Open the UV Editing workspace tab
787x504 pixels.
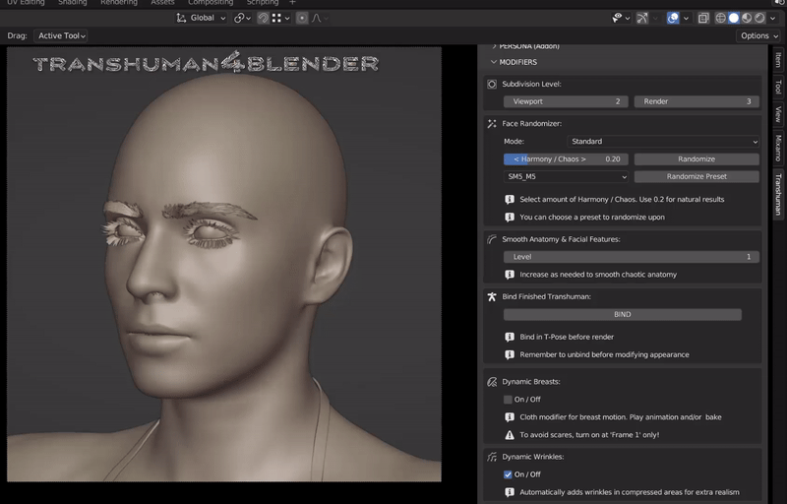pyautogui.click(x=26, y=3)
